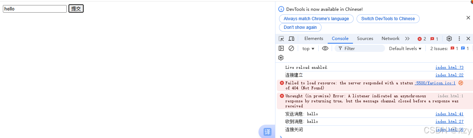Click the 发送消息: hello log message
This screenshot has height=138, width=473.
point(301,114)
